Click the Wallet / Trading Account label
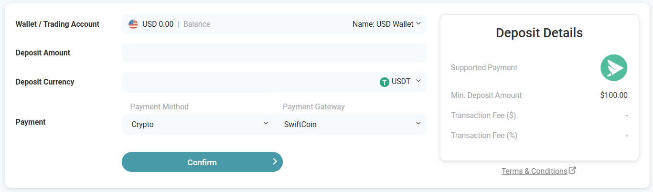Viewport: 653px width, 192px height. pyautogui.click(x=57, y=24)
